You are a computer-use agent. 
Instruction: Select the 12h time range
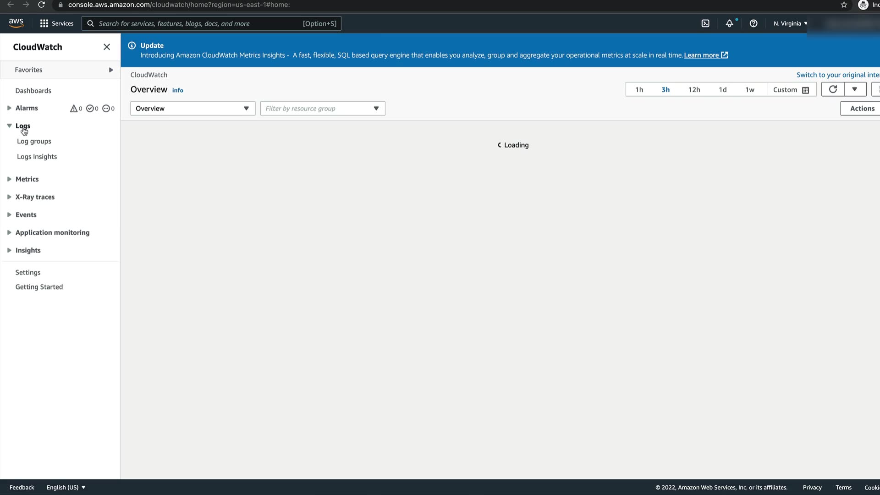click(694, 90)
